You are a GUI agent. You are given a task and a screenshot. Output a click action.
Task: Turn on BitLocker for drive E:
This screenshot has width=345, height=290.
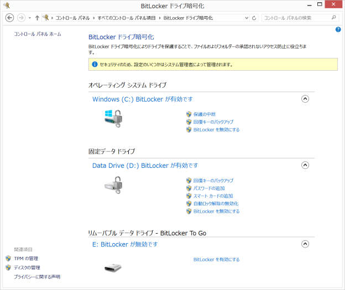[x=216, y=260]
